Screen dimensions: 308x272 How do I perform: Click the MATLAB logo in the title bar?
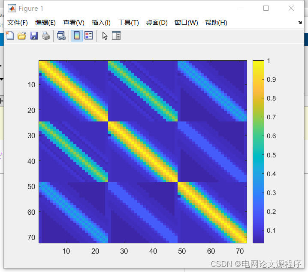[12, 8]
